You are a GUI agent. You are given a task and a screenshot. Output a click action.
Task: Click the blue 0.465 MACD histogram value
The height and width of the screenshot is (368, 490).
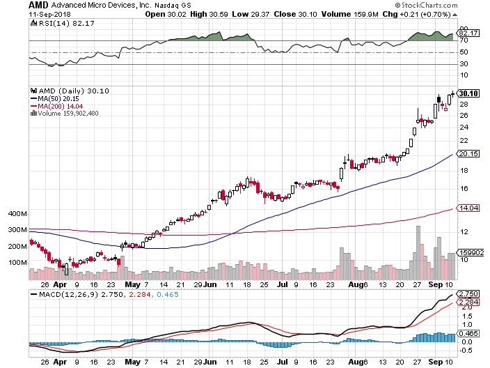[x=168, y=295]
